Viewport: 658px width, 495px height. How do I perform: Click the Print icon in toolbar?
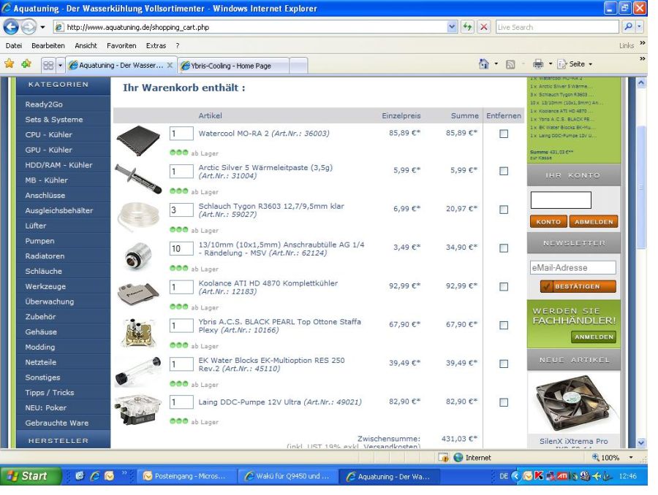[537, 64]
